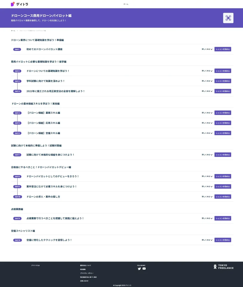The width and height of the screenshot is (243, 287).
Task: Click the drone course icon in the banner
Action: (228, 18)
